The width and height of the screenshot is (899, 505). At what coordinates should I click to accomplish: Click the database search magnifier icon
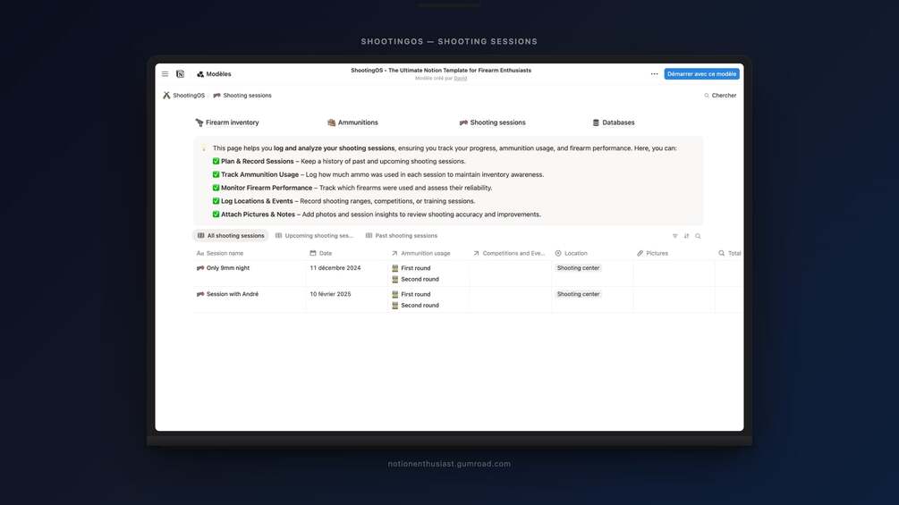coord(698,236)
